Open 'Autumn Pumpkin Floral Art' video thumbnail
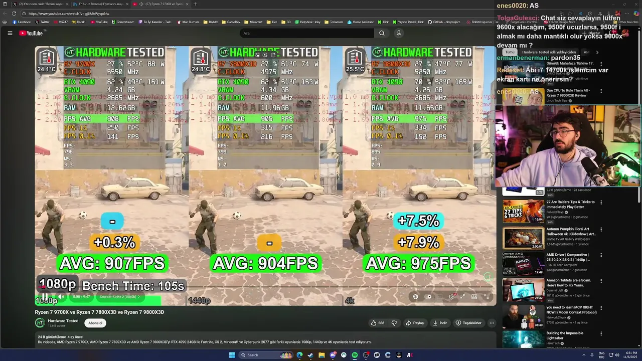Image resolution: width=642 pixels, height=361 pixels. tap(523, 238)
